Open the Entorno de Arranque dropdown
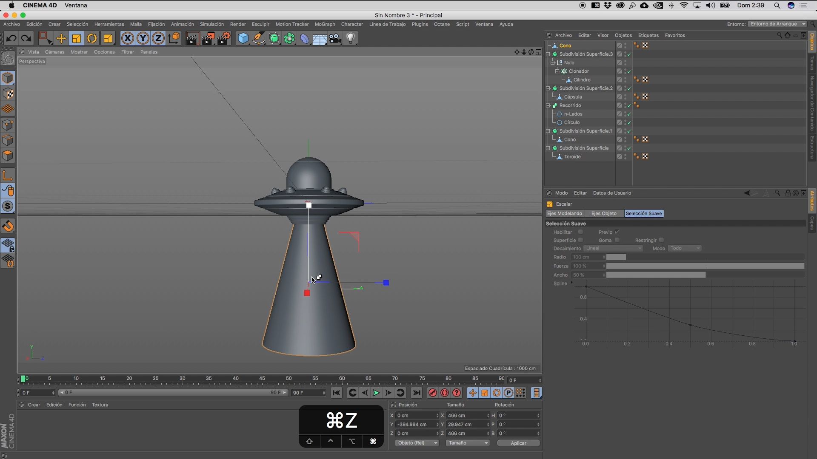The height and width of the screenshot is (459, 817). tap(777, 24)
